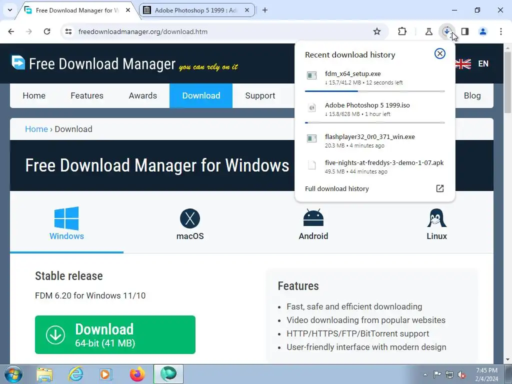The width and height of the screenshot is (512, 384).
Task: Close the Recent download history popup
Action: [440, 53]
